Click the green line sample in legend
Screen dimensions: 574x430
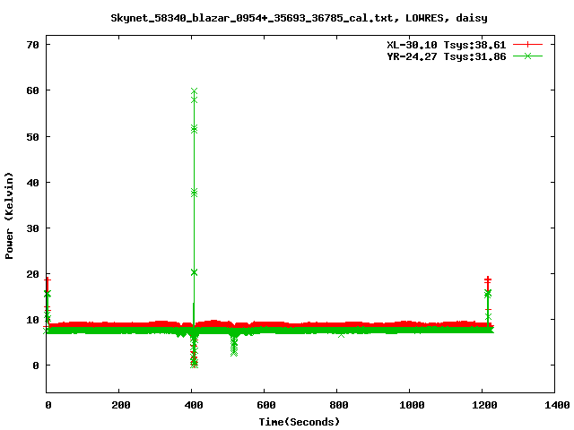527,56
